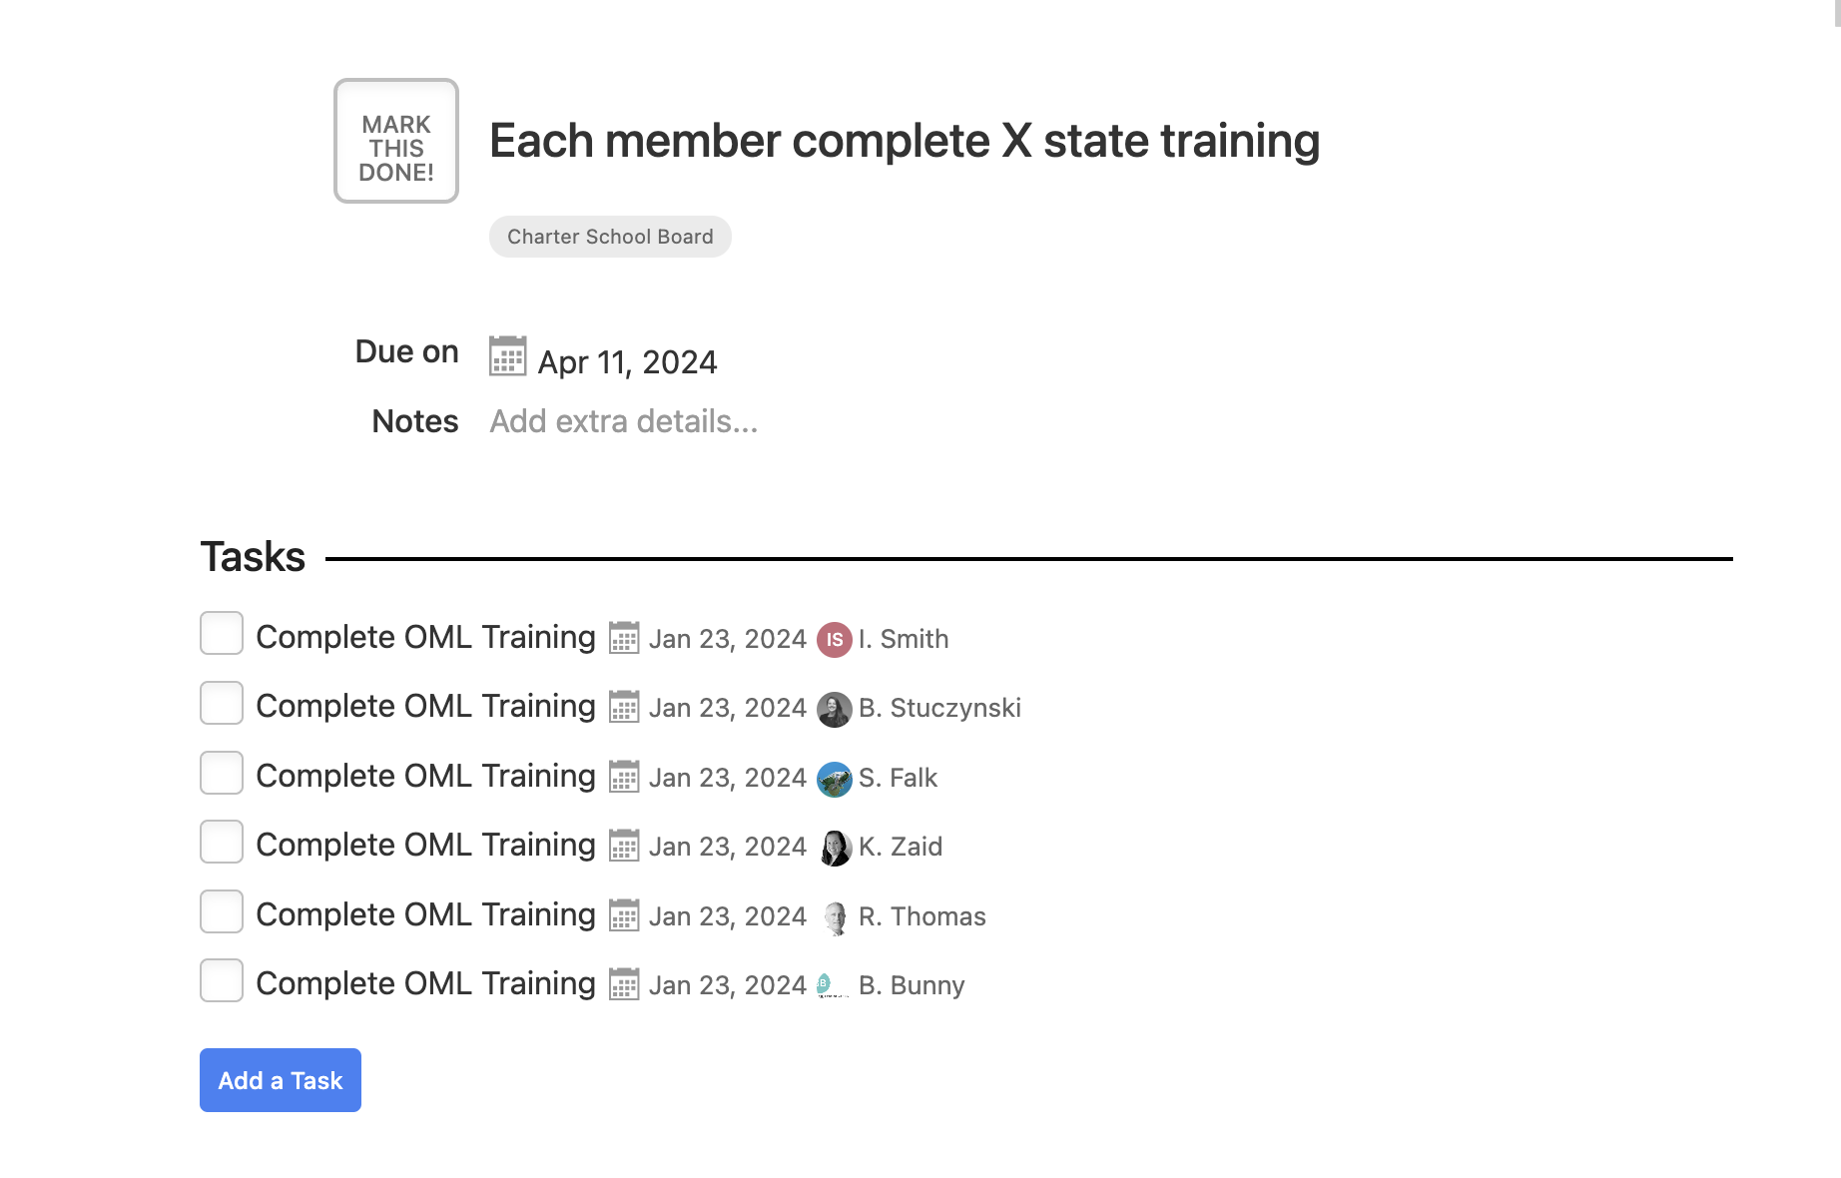Click the Add a Task button
The height and width of the screenshot is (1178, 1841).
pyautogui.click(x=281, y=1080)
